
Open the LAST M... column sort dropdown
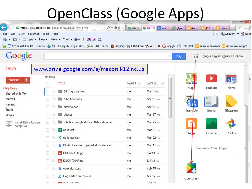point(163,84)
